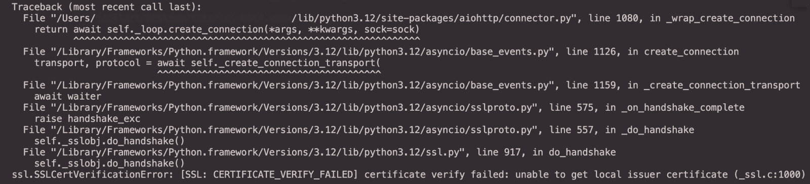The image size is (810, 184).
Task: Click the 'await waiter' code line
Action: (68, 96)
